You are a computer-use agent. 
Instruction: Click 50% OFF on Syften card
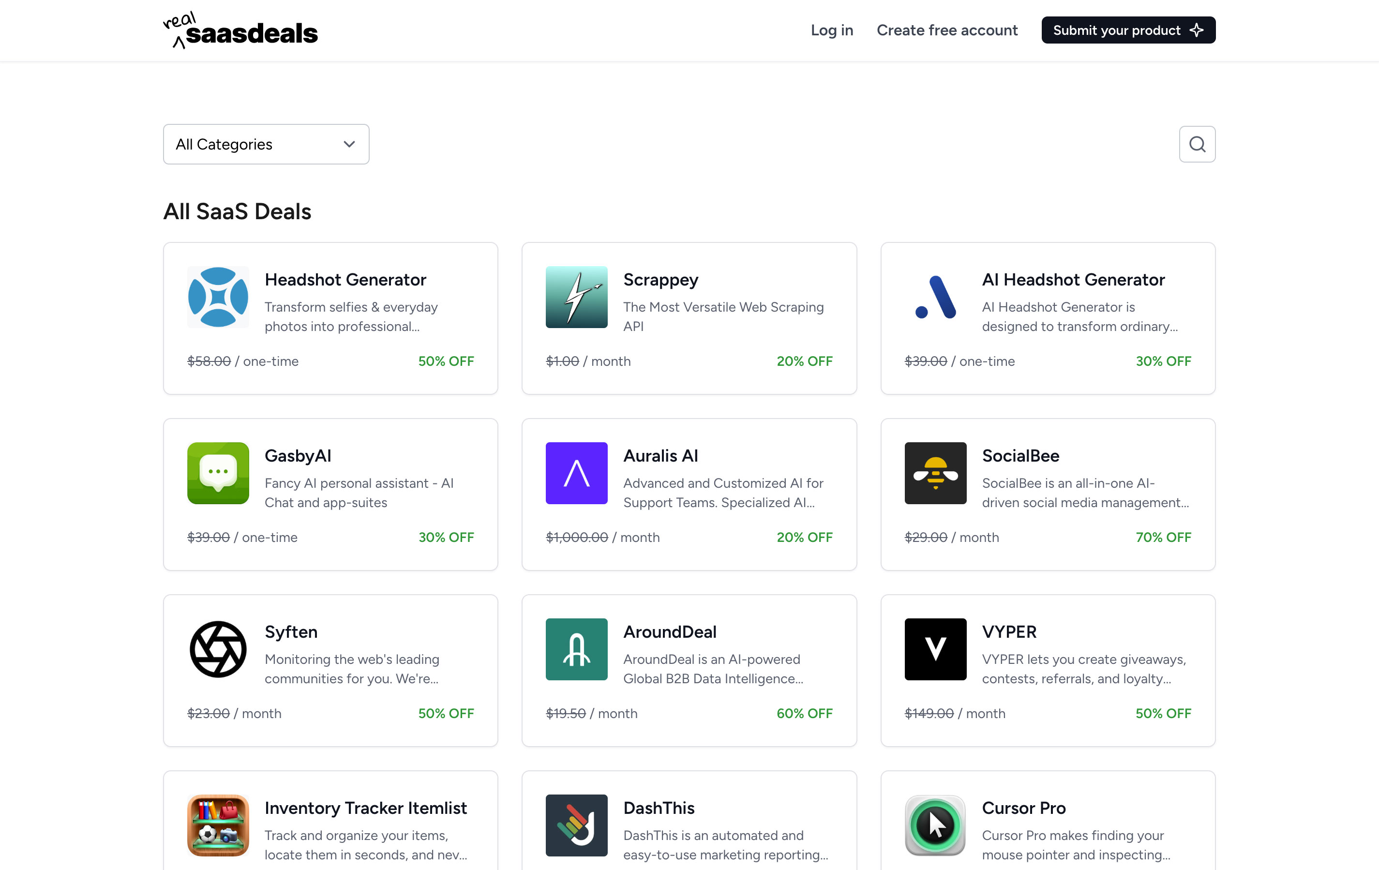(x=446, y=714)
